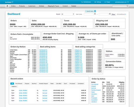Screen dimensions: 134x107
Task: Open Shipped link in Order by status
Action: [x=93, y=86]
